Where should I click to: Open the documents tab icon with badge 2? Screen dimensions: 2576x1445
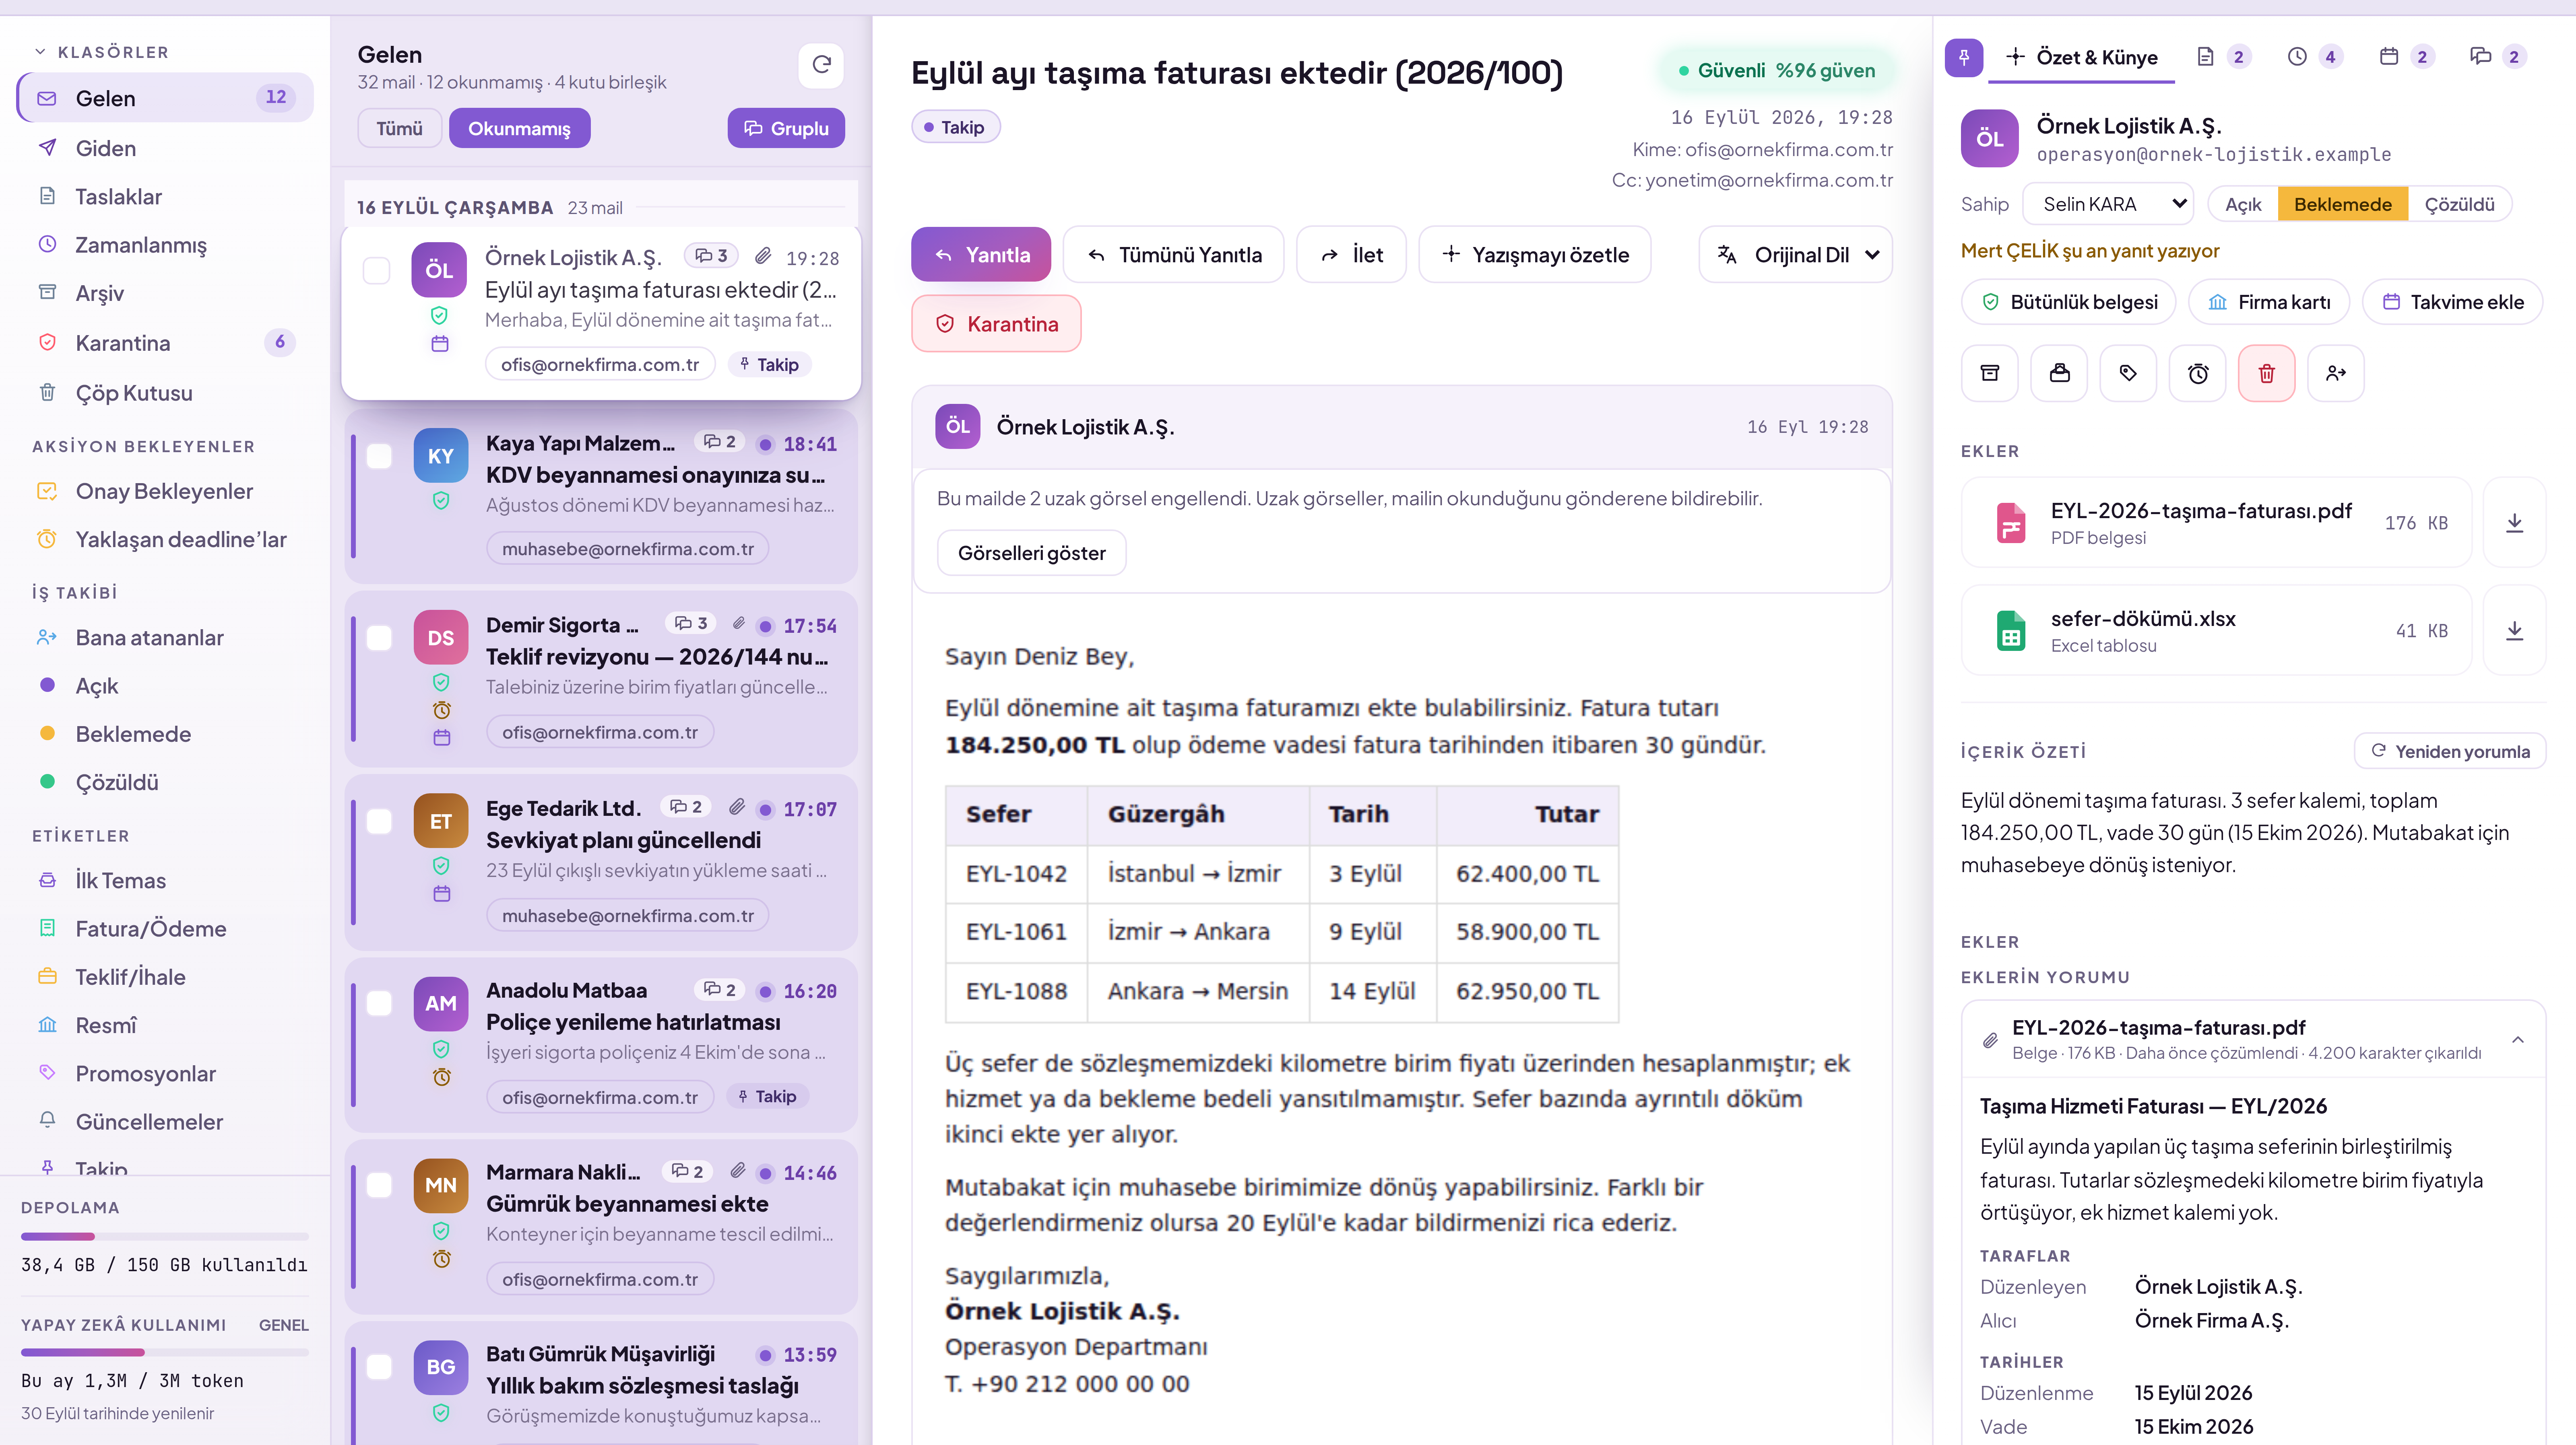pos(2223,57)
